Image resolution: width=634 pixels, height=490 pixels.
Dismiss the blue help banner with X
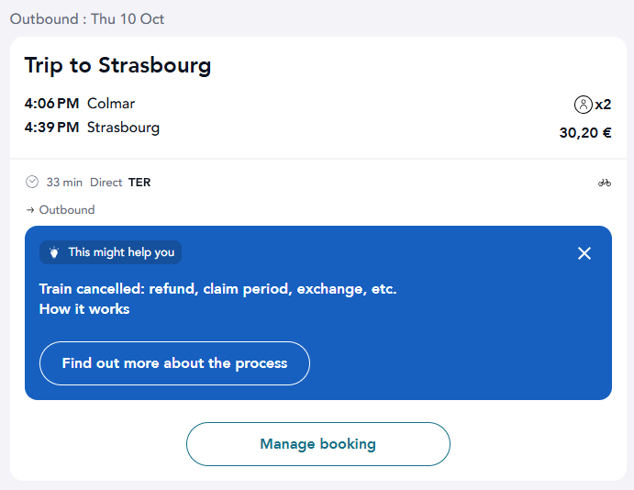point(584,253)
